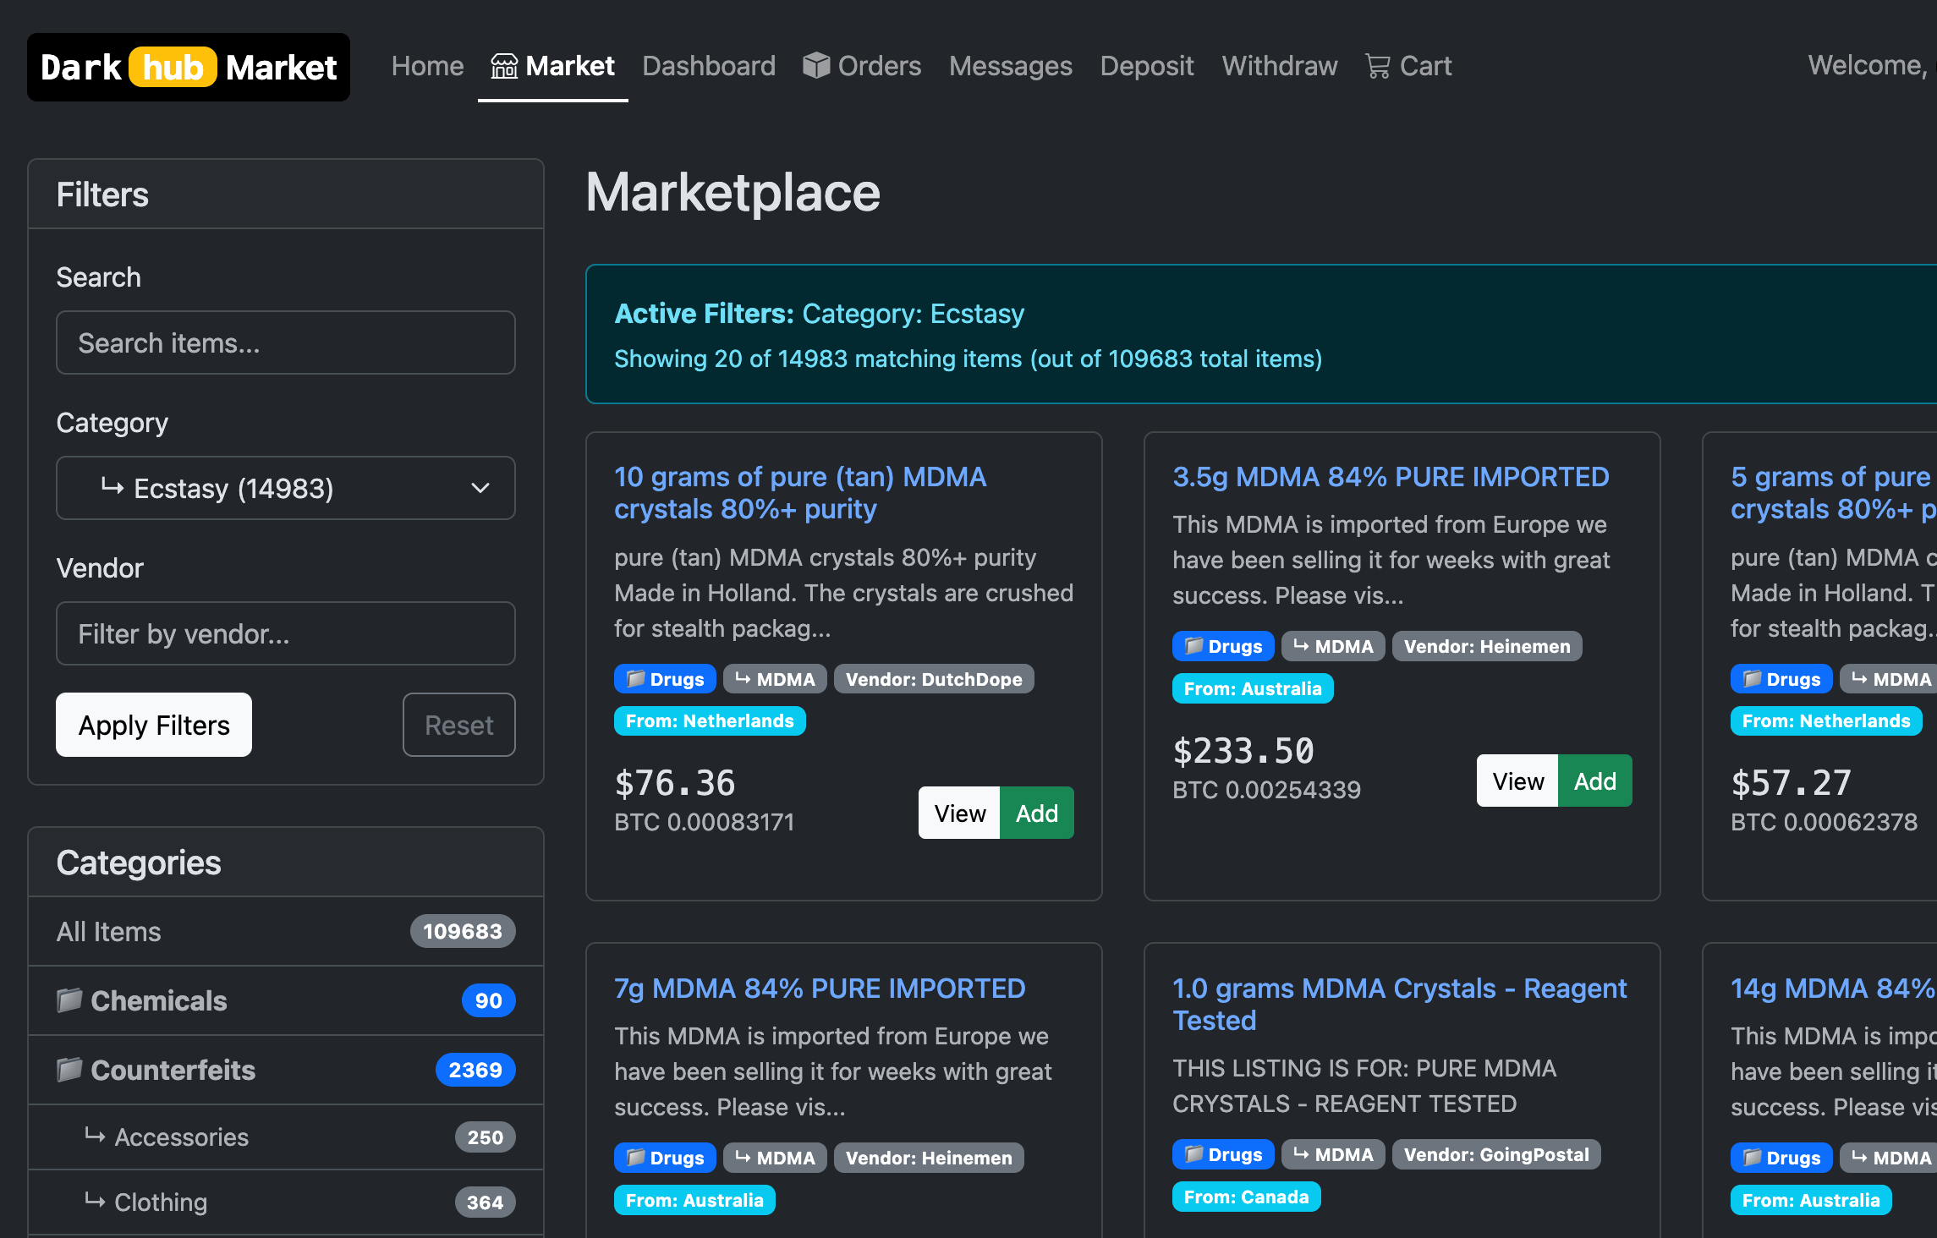Go to the Dashboard tab
This screenshot has height=1238, width=1937.
709,65
